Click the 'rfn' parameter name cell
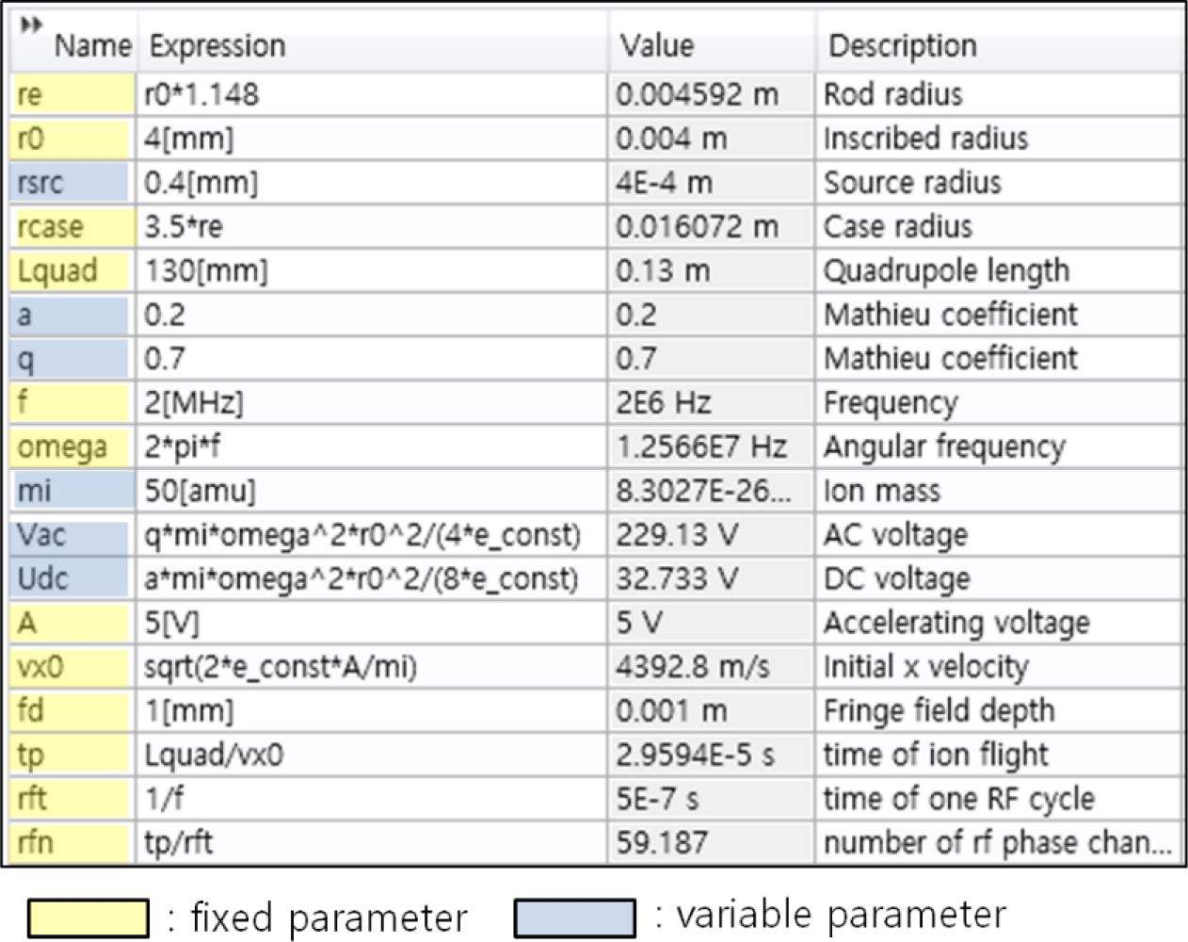Screen dimensions: 1188x942 tap(73, 843)
